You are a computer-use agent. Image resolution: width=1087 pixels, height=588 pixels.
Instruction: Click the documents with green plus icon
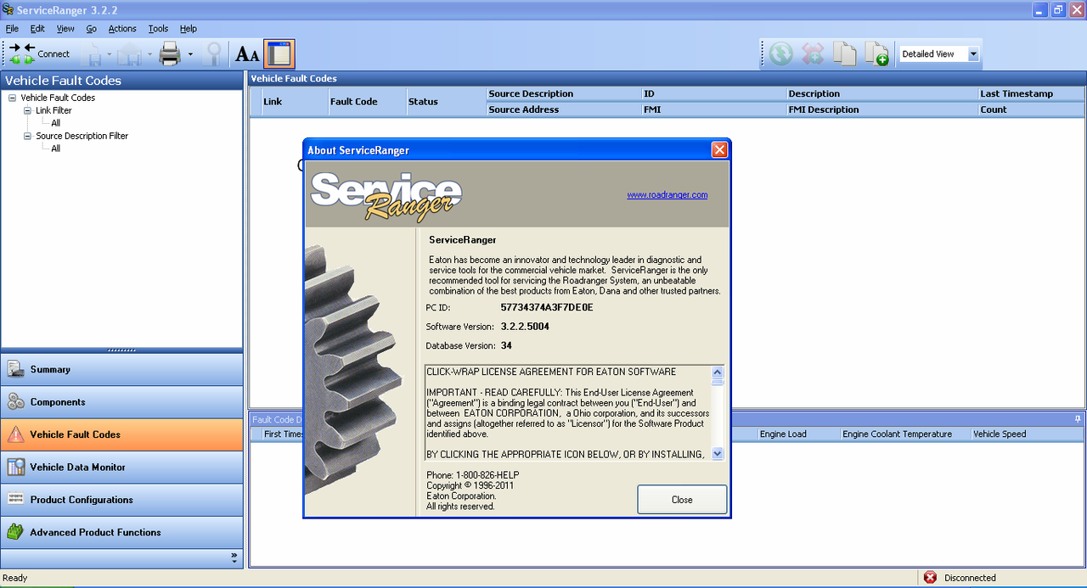(x=876, y=54)
